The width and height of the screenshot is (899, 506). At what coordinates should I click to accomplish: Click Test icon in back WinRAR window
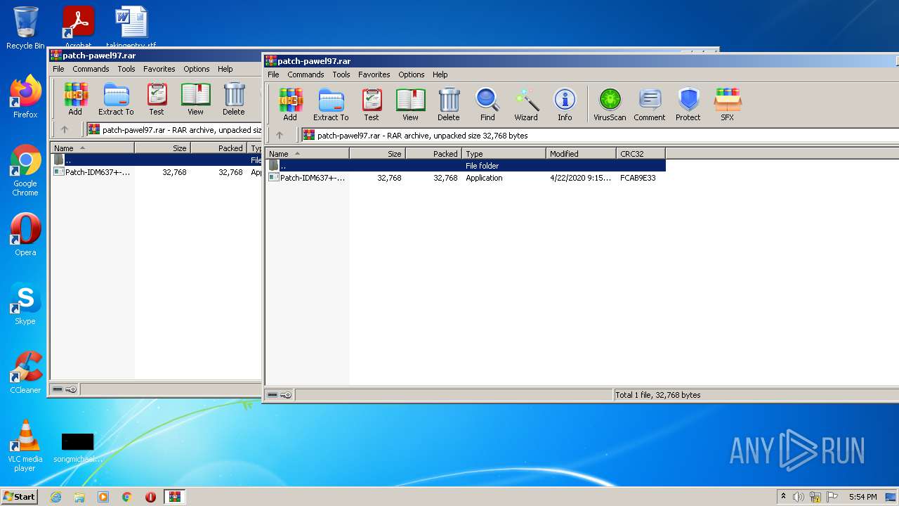pyautogui.click(x=157, y=99)
